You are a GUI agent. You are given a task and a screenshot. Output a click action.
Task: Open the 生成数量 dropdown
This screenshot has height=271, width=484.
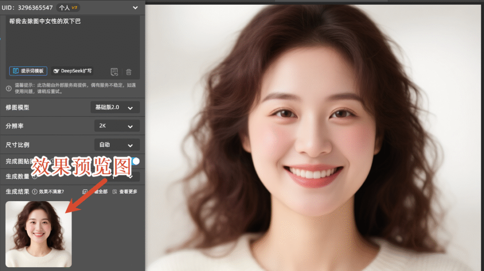pos(124,177)
